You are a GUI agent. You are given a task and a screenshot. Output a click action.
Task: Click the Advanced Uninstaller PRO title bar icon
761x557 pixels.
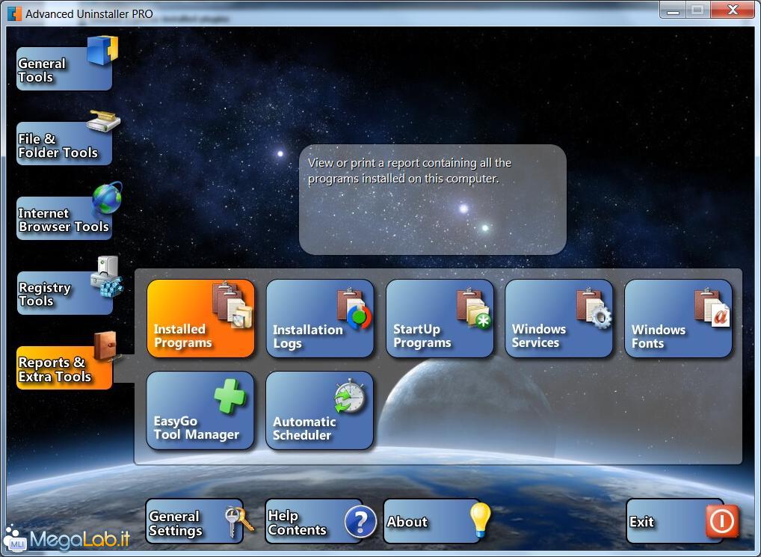pyautogui.click(x=14, y=13)
